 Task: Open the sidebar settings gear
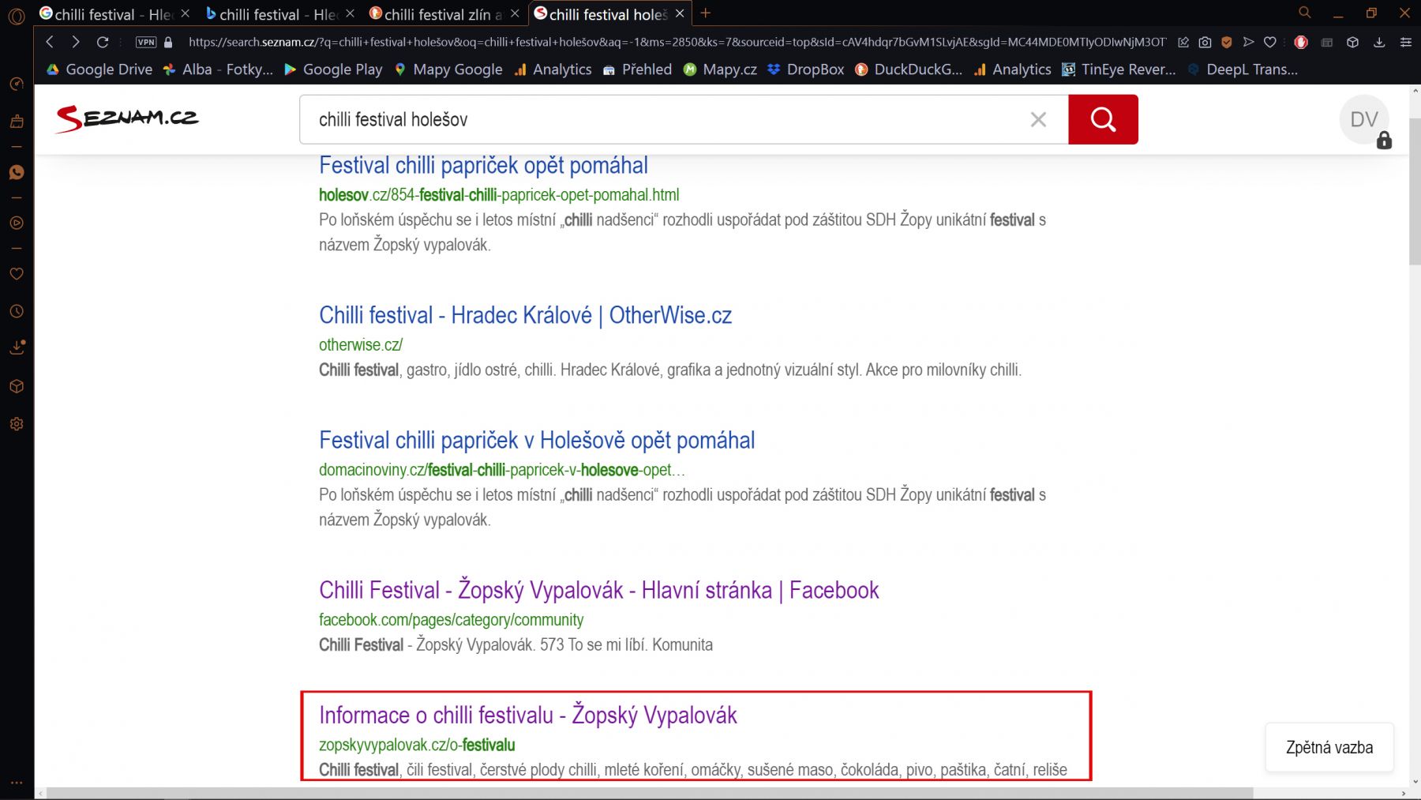coord(17,424)
